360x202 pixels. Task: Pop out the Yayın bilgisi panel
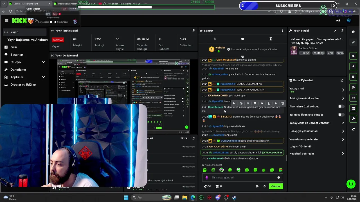(342, 31)
